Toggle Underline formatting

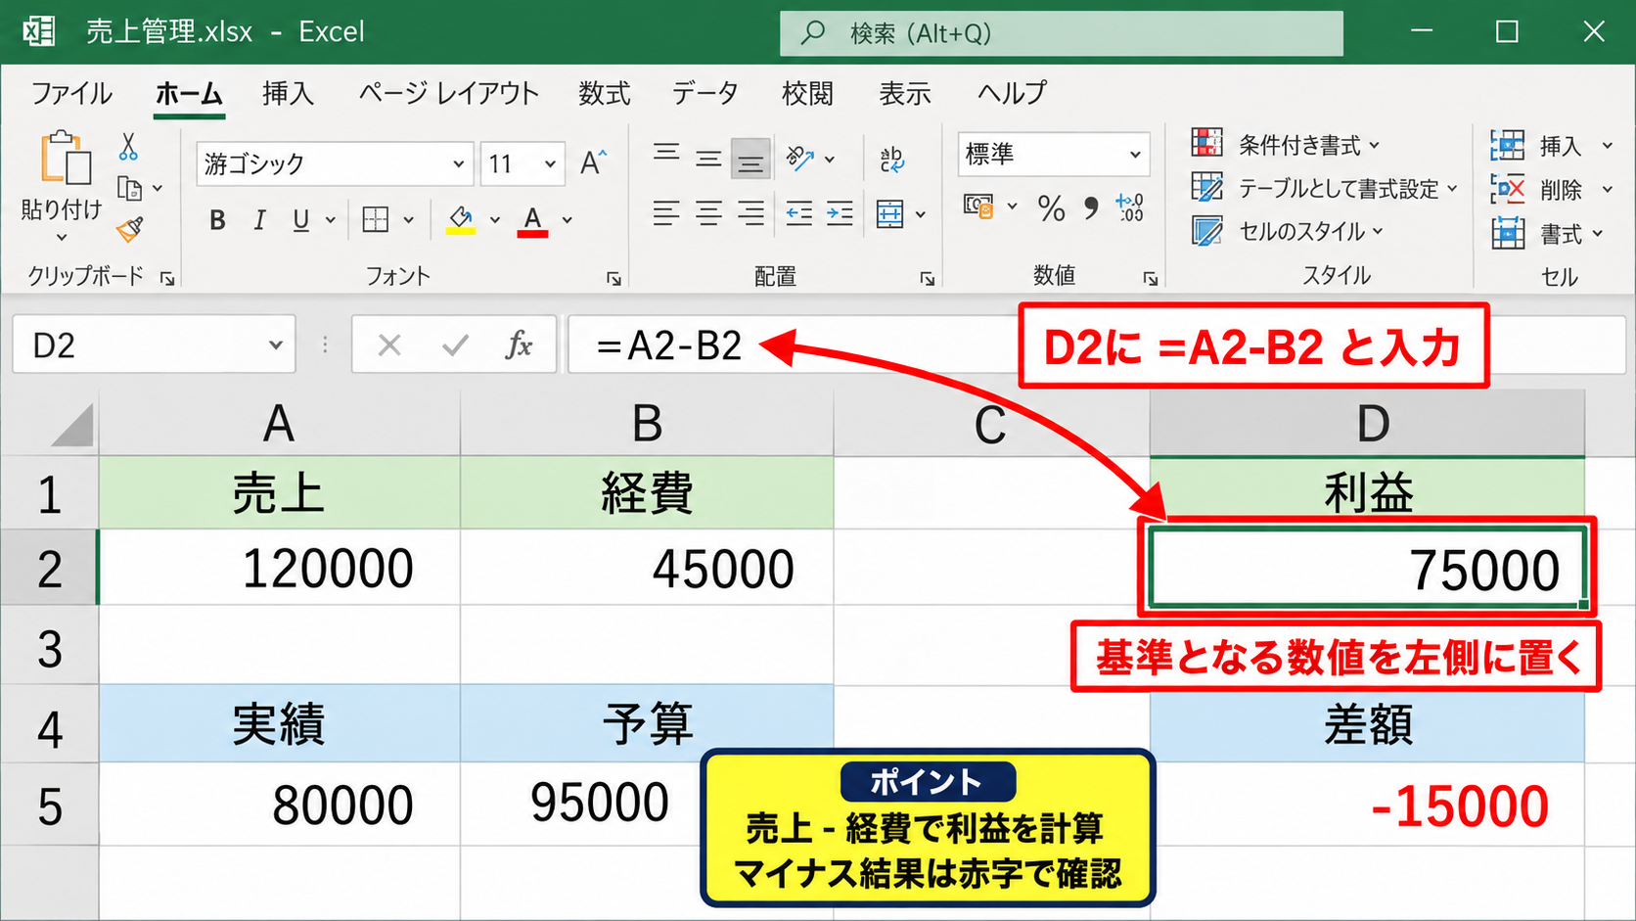301,220
